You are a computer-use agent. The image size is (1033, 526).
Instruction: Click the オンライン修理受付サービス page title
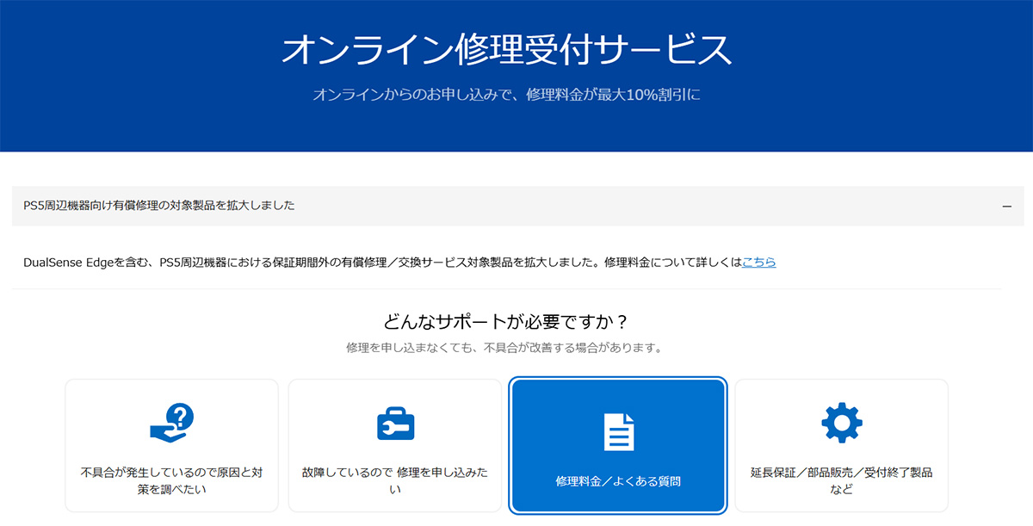(506, 51)
